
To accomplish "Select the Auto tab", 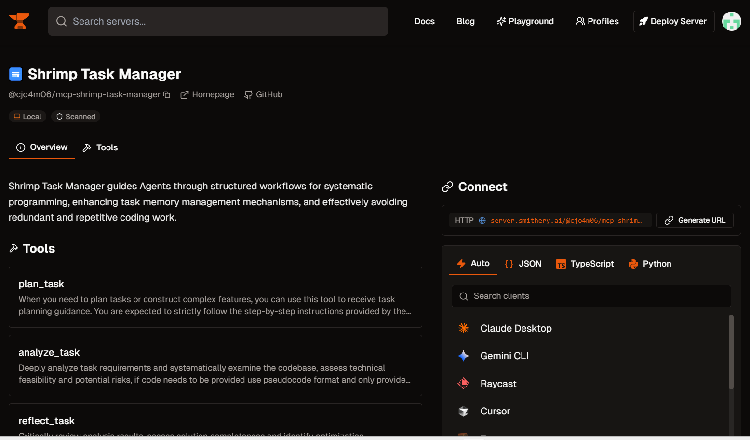I will [473, 264].
